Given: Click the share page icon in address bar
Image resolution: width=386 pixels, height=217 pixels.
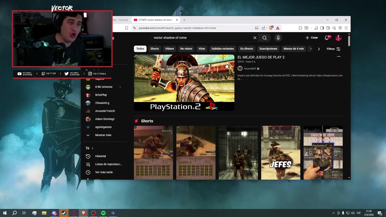Looking at the screenshot, I should coord(263,28).
